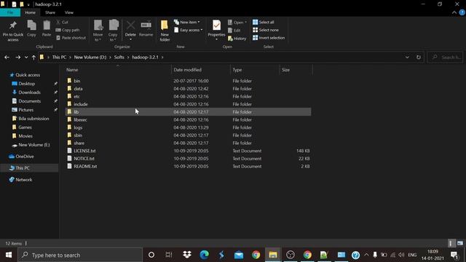Refresh the folder view
466x262 pixels.
[x=419, y=57]
